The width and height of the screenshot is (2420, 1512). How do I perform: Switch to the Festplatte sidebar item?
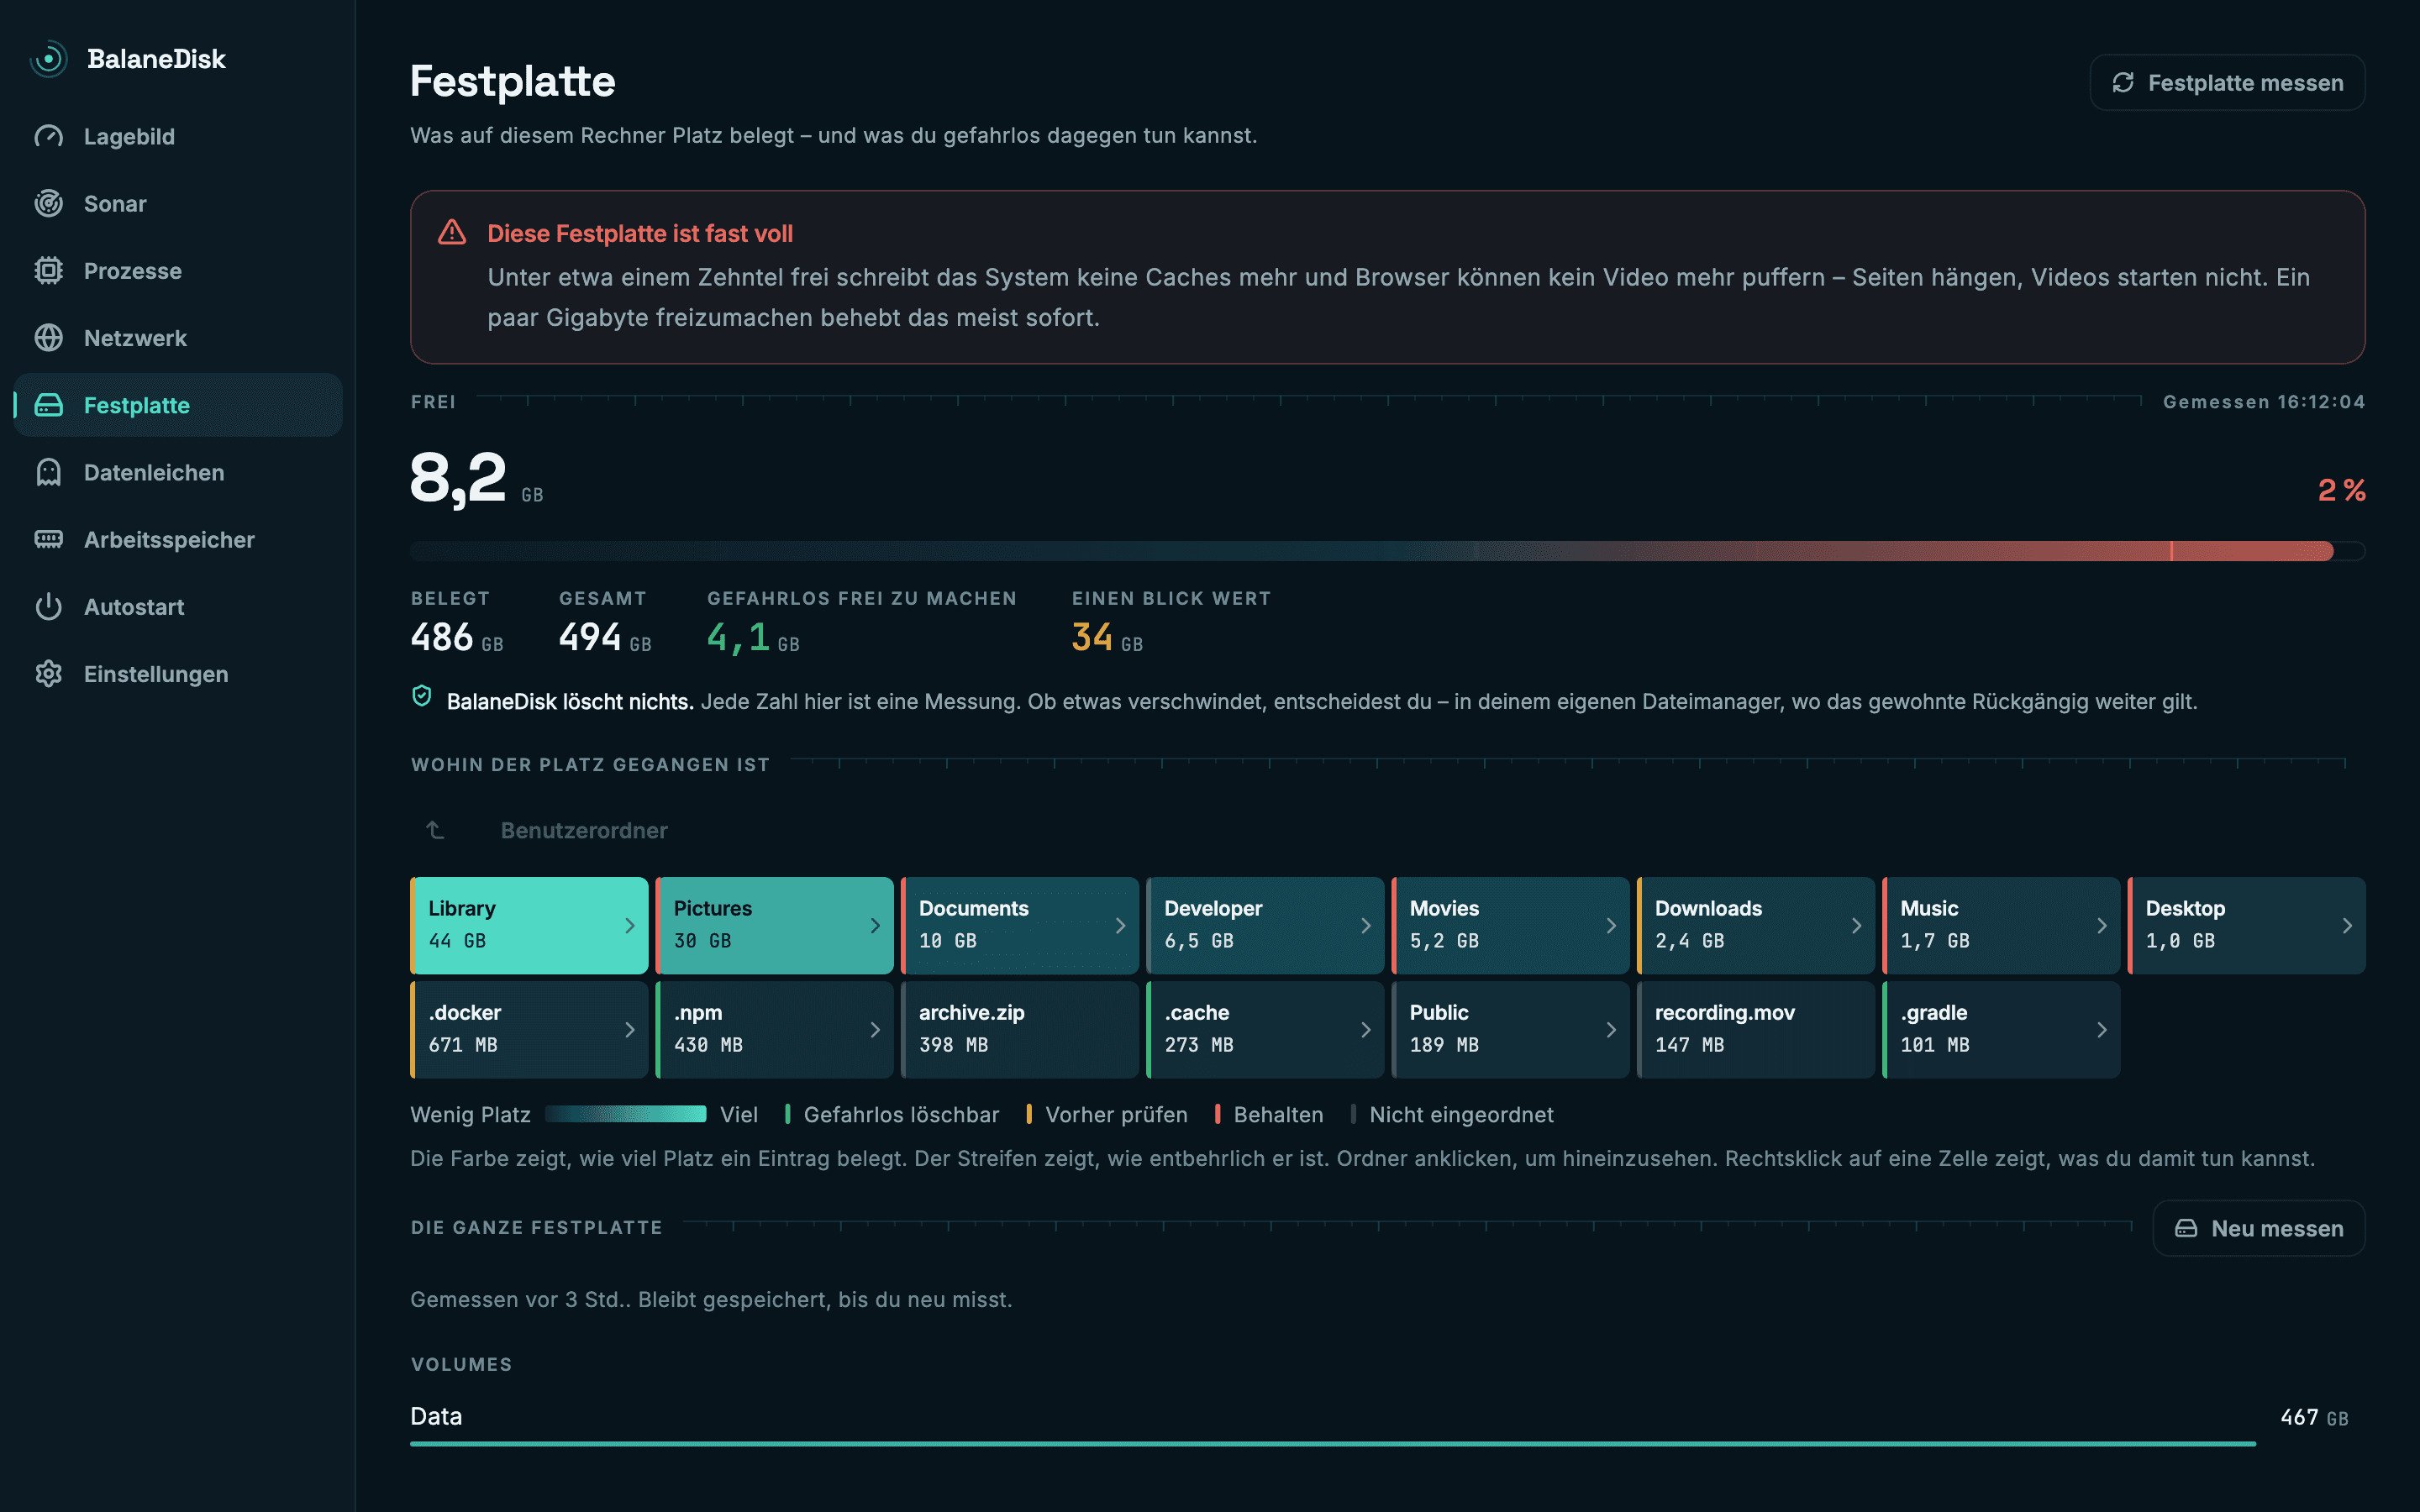(x=178, y=405)
